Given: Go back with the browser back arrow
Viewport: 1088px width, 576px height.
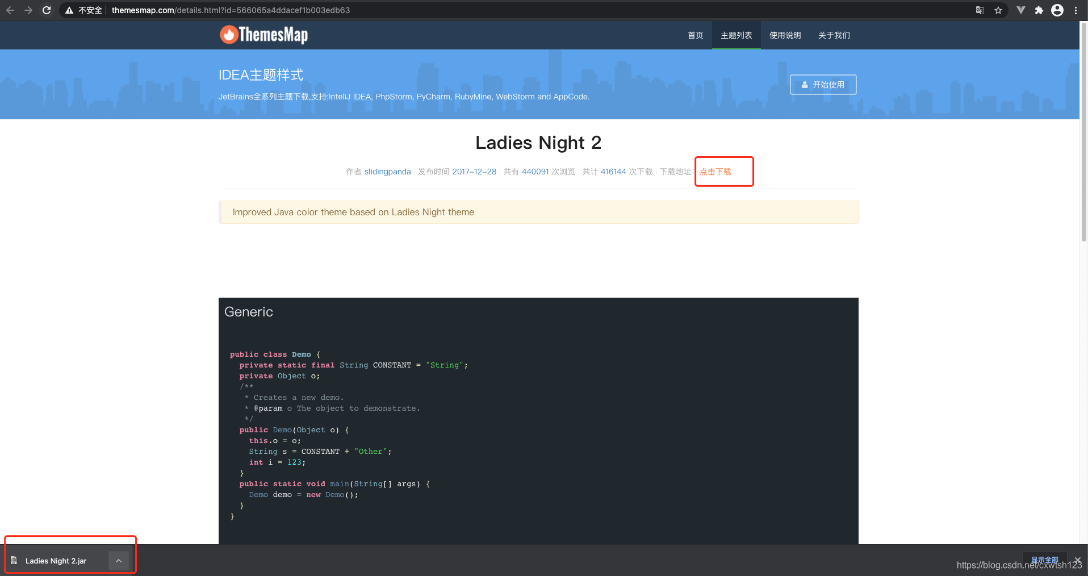Looking at the screenshot, I should (10, 10).
